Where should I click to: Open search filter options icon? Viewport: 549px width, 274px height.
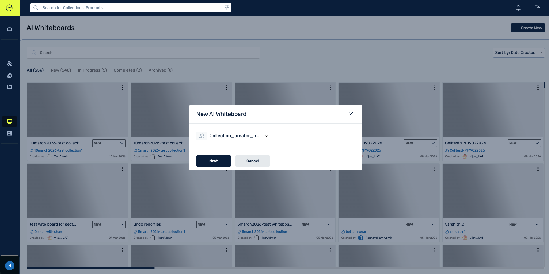[227, 8]
